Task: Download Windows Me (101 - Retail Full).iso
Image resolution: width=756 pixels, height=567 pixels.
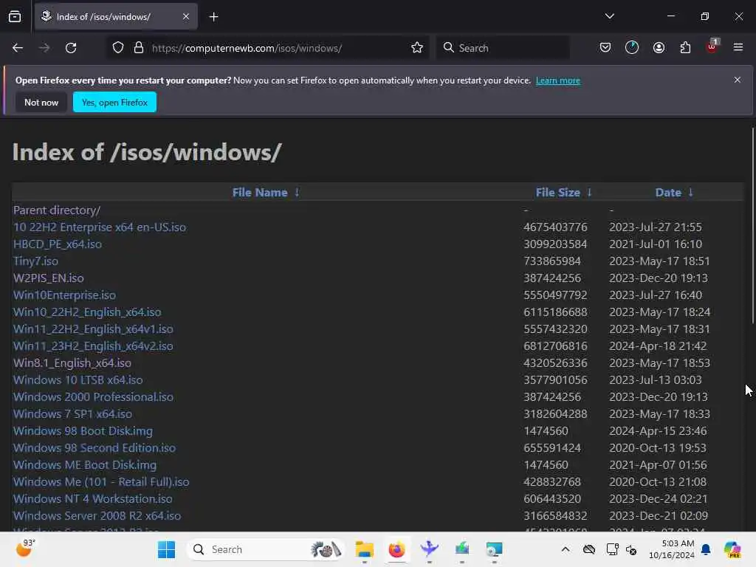Action: tap(101, 481)
